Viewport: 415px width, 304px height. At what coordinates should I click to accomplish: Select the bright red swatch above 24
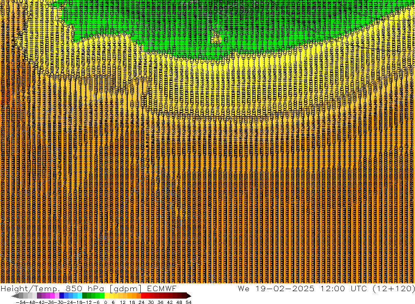pyautogui.click(x=143, y=296)
